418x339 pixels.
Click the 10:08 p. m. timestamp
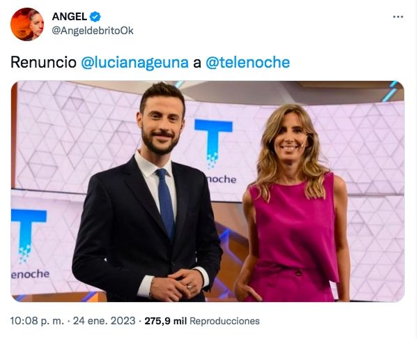pyautogui.click(x=37, y=321)
